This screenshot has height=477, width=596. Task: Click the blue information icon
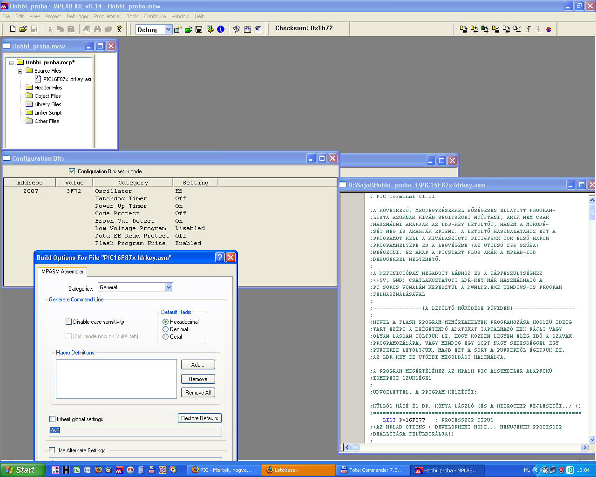pos(221,29)
